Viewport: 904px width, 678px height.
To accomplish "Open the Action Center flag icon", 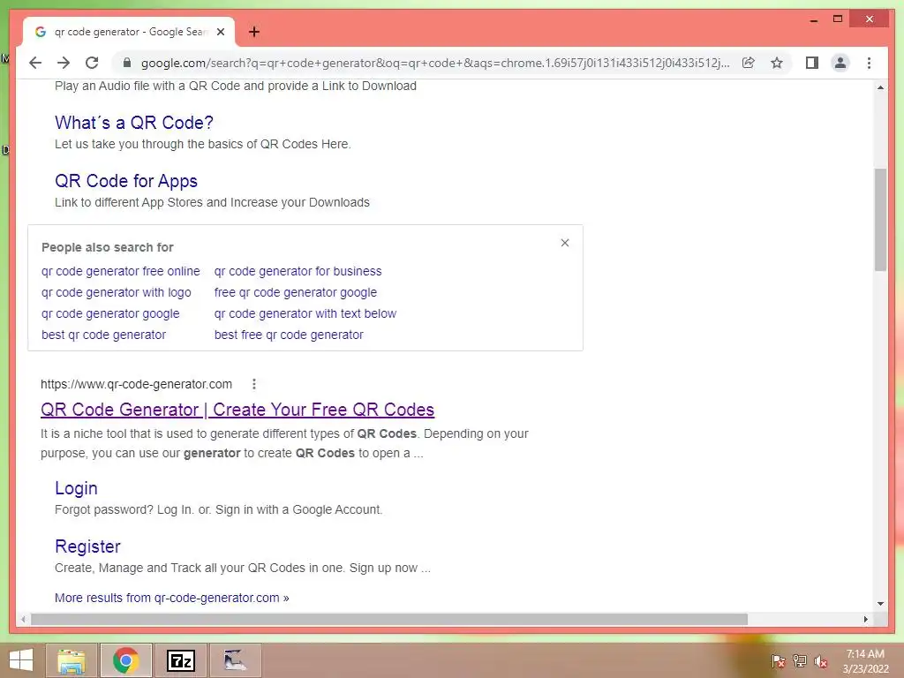I will pos(778,660).
